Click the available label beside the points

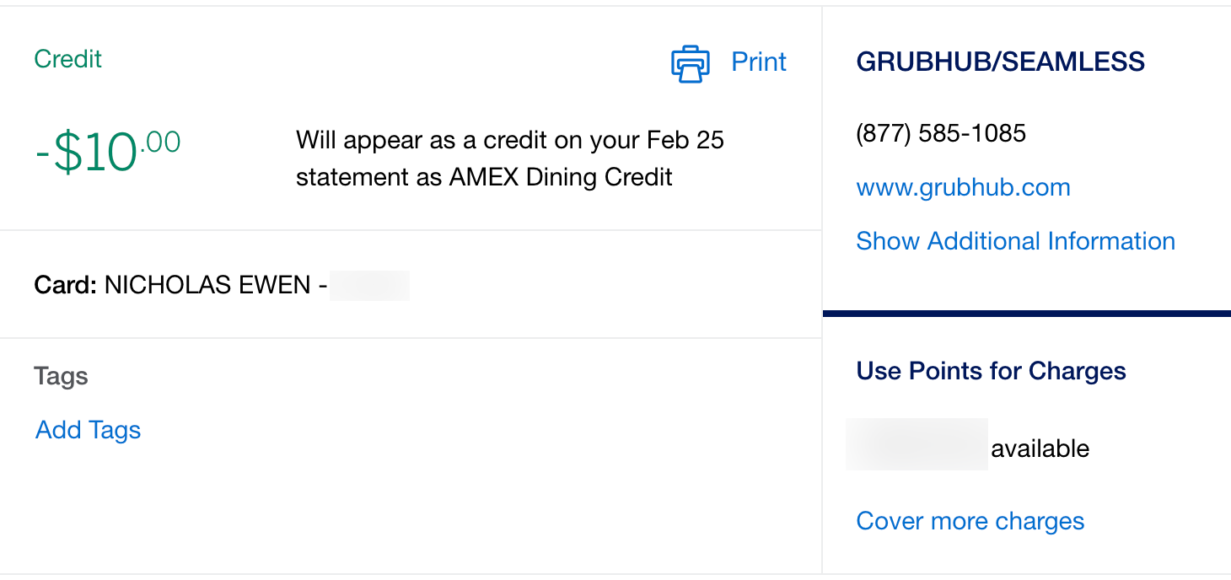[1040, 448]
